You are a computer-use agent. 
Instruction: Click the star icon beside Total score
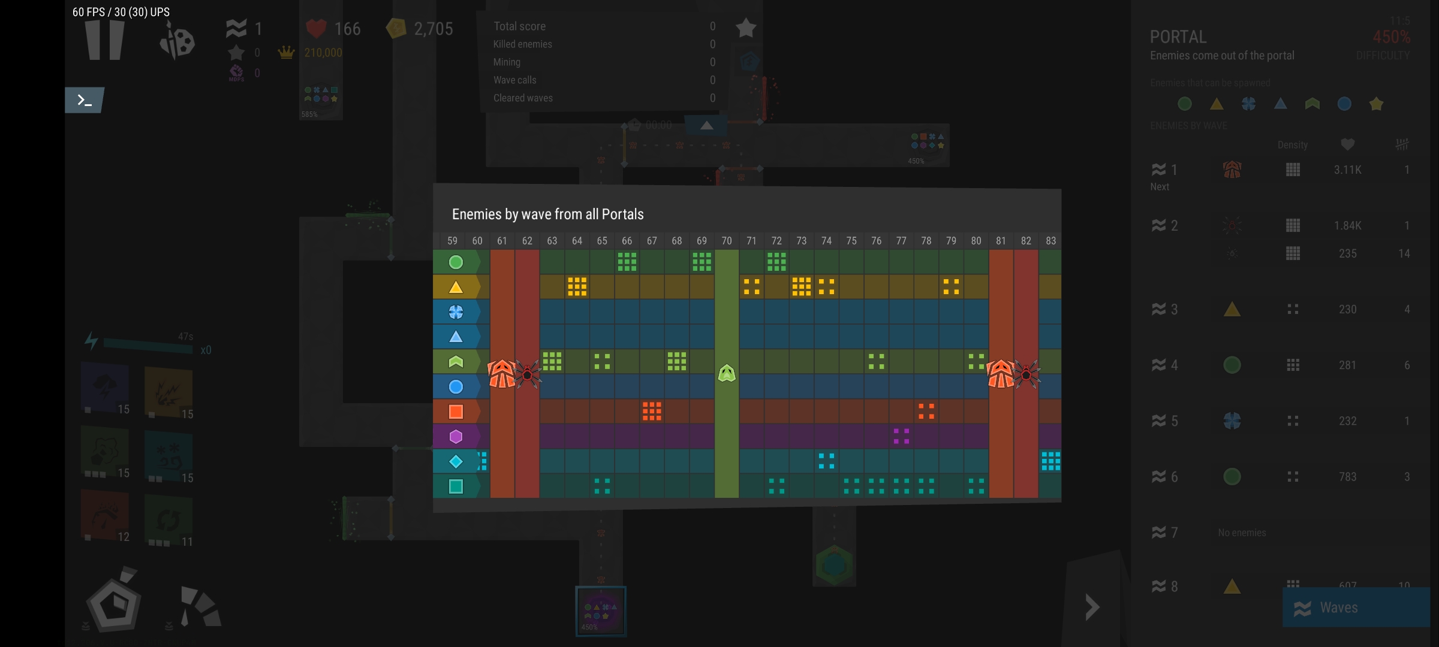pos(746,28)
